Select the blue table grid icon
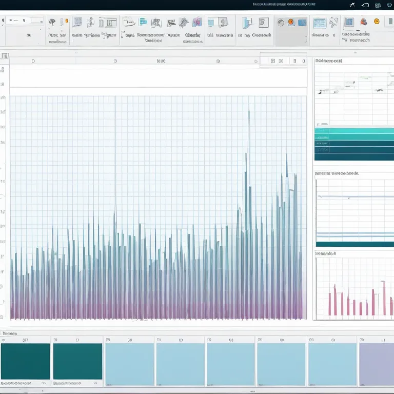 coord(78,22)
